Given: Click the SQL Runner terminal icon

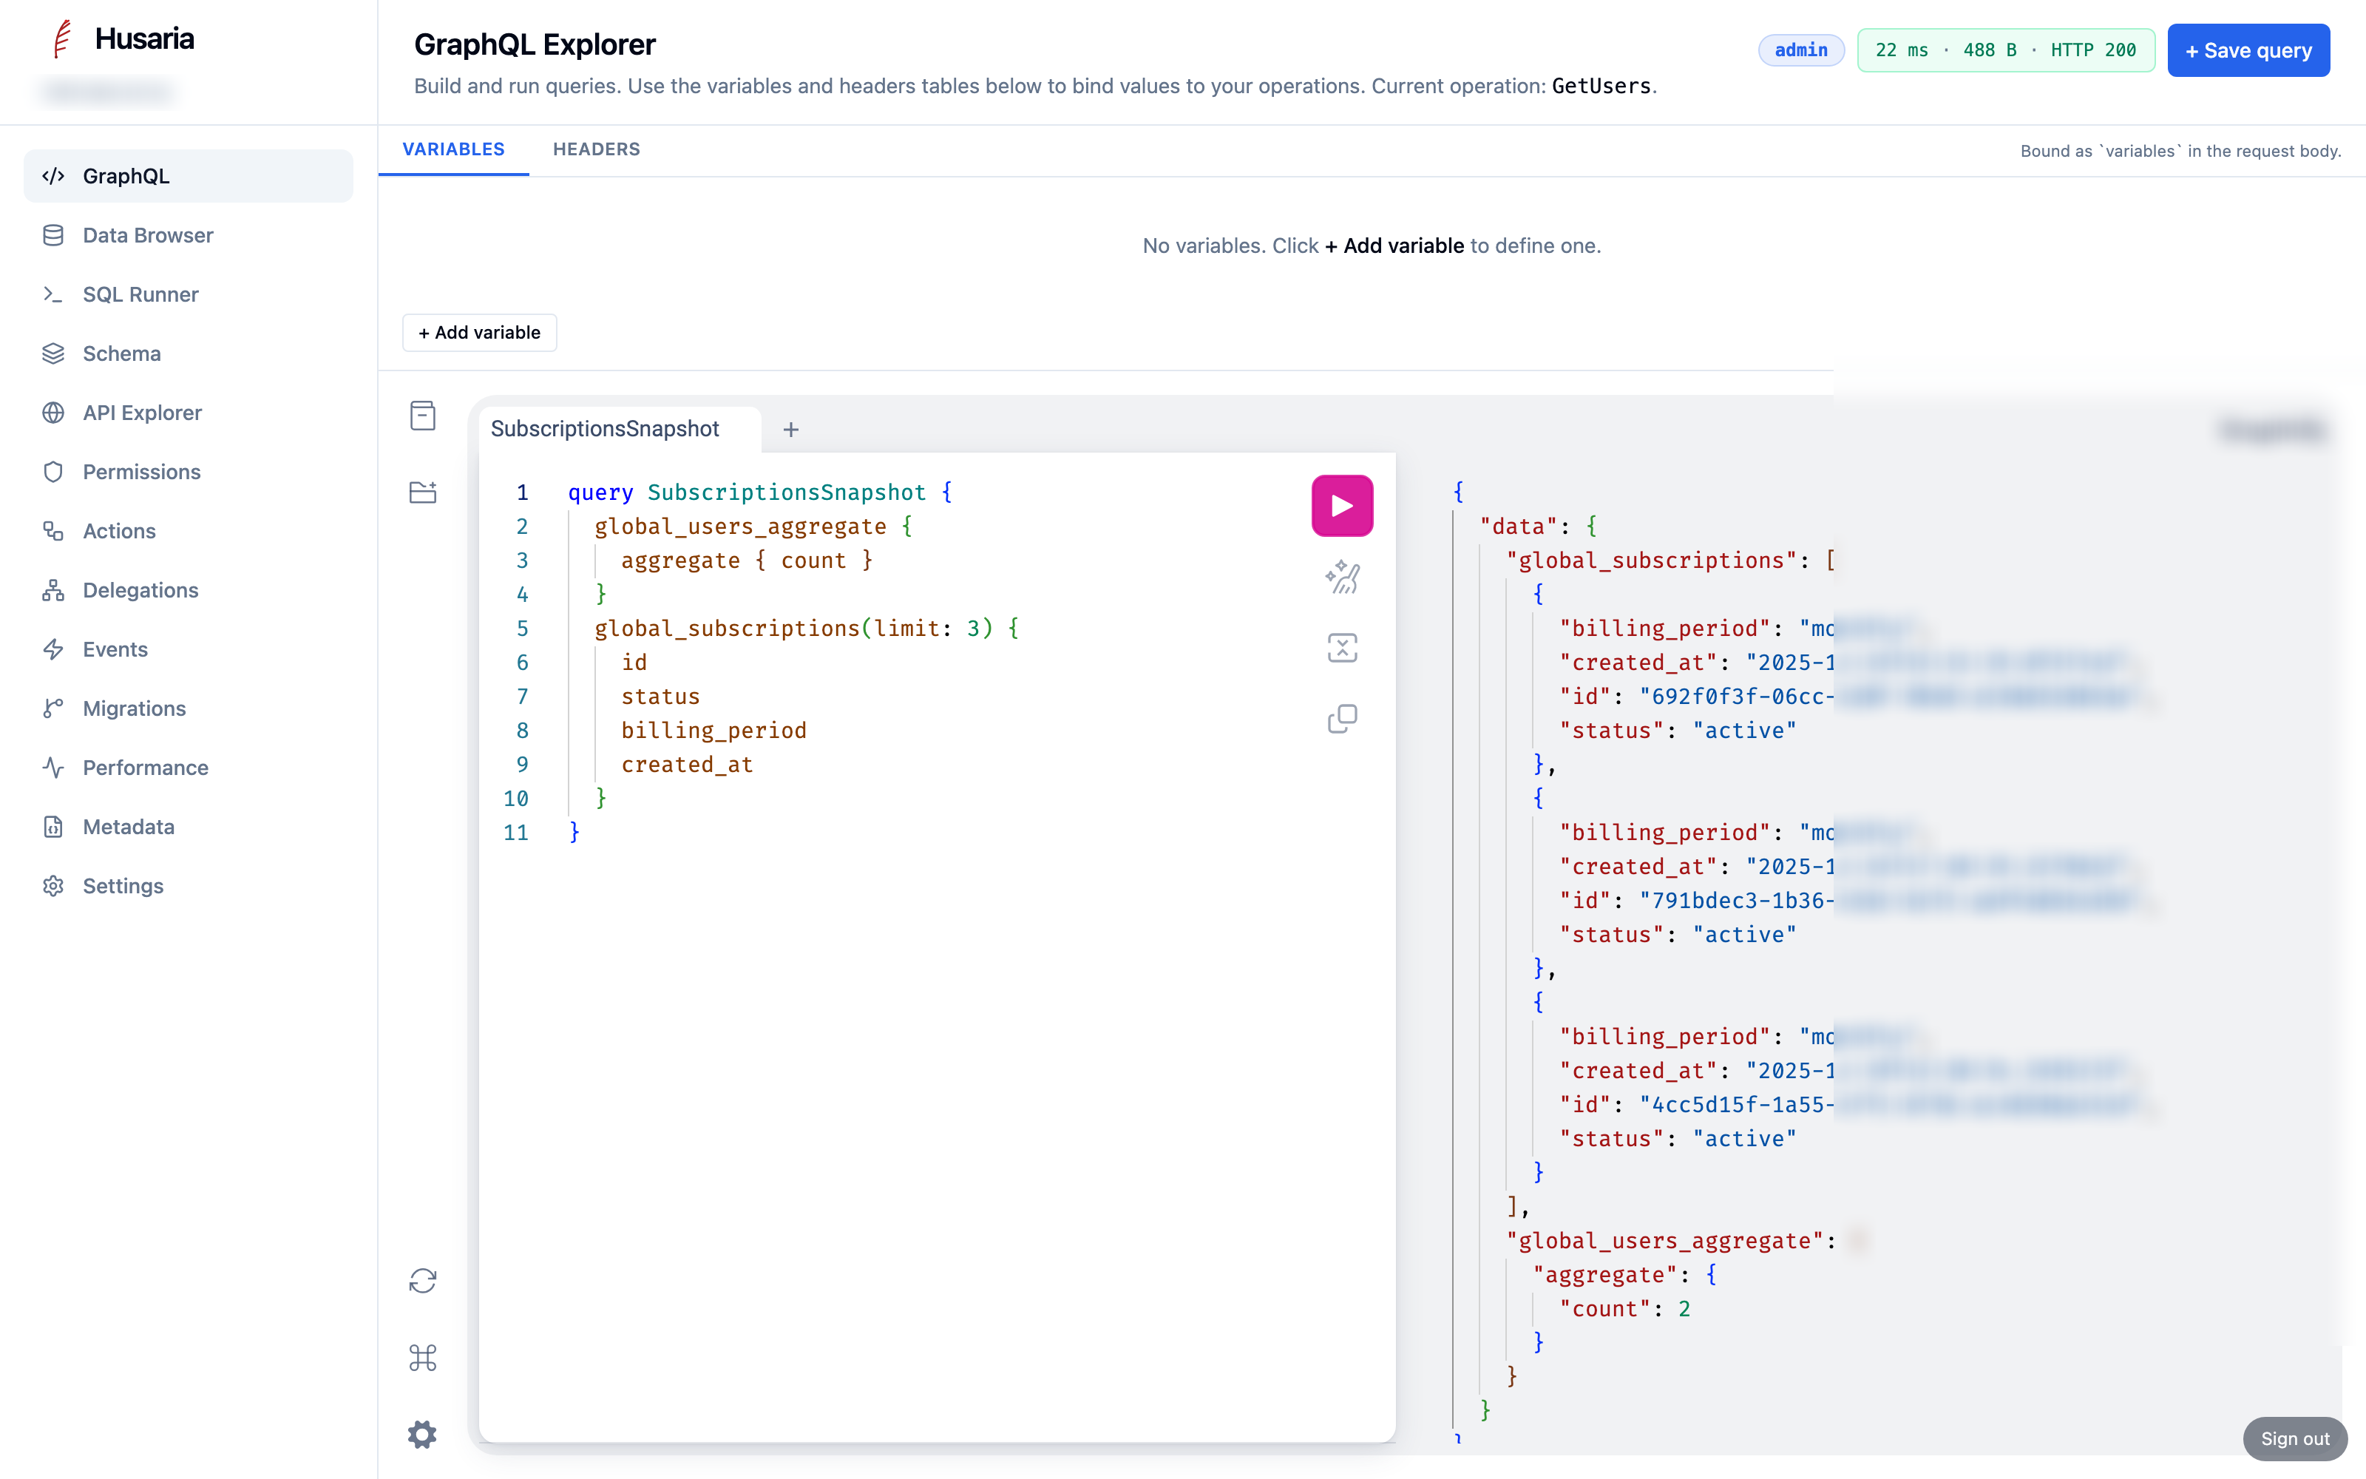Looking at the screenshot, I should [x=52, y=294].
